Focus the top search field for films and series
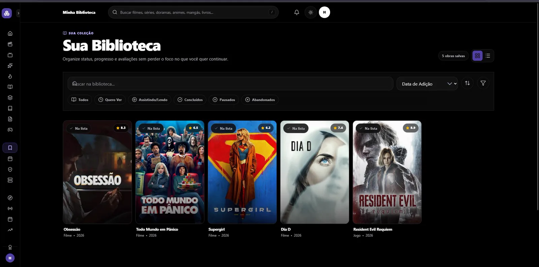 pyautogui.click(x=193, y=12)
